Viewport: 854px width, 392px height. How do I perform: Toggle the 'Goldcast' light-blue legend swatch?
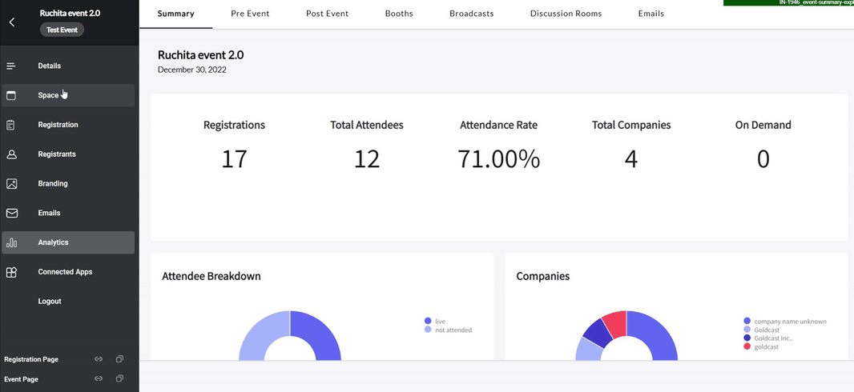[747, 330]
